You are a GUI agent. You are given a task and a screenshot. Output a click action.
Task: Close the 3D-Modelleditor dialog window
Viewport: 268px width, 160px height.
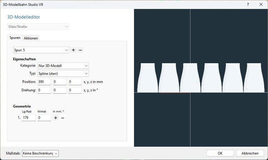[x=261, y=4]
